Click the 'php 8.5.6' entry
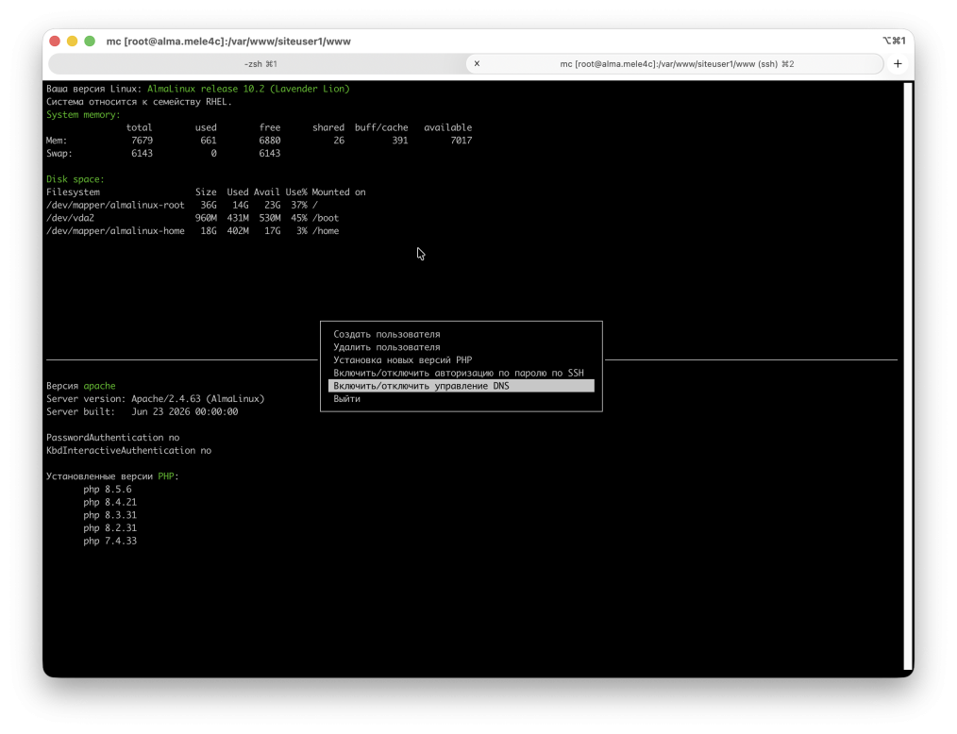957x734 pixels. pos(108,490)
